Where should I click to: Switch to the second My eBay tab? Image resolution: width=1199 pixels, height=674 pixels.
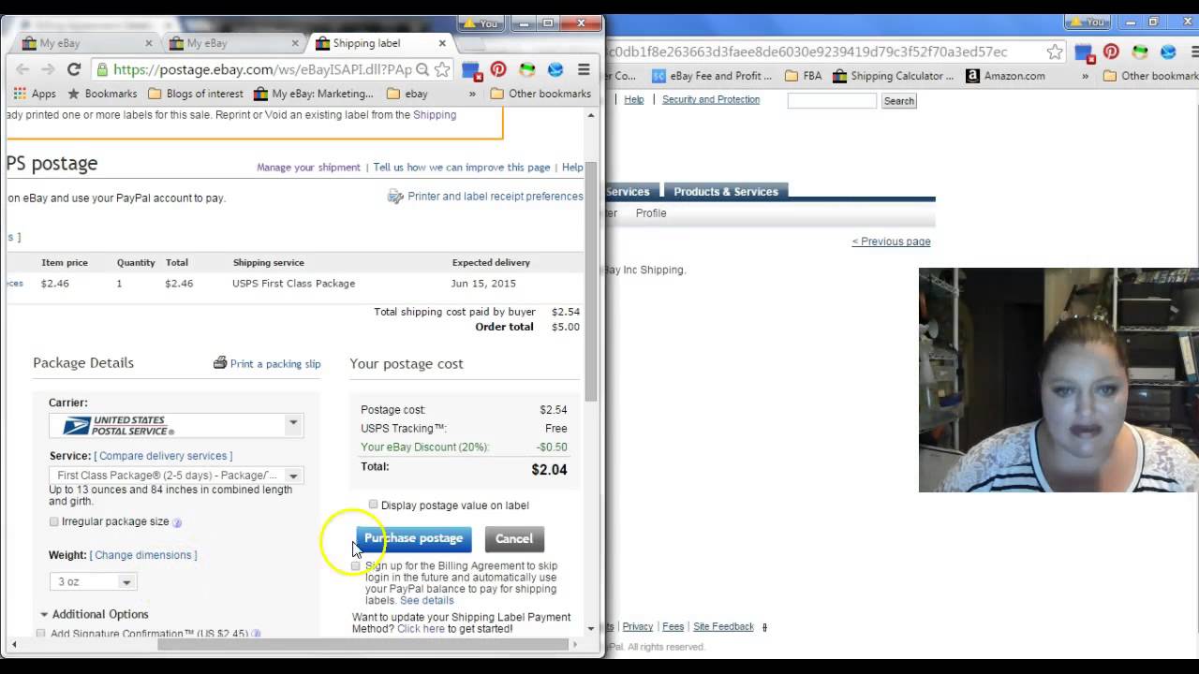pos(232,43)
